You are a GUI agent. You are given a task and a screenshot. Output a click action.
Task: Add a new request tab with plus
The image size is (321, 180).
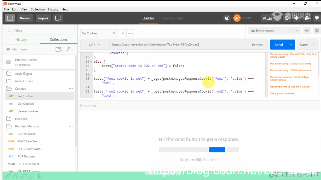123,33
